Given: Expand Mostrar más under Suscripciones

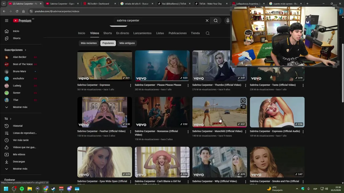Looking at the screenshot, I should [21, 107].
